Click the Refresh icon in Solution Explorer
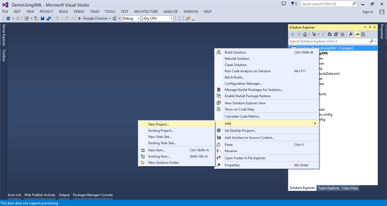This screenshot has width=387, height=206. pos(330,34)
